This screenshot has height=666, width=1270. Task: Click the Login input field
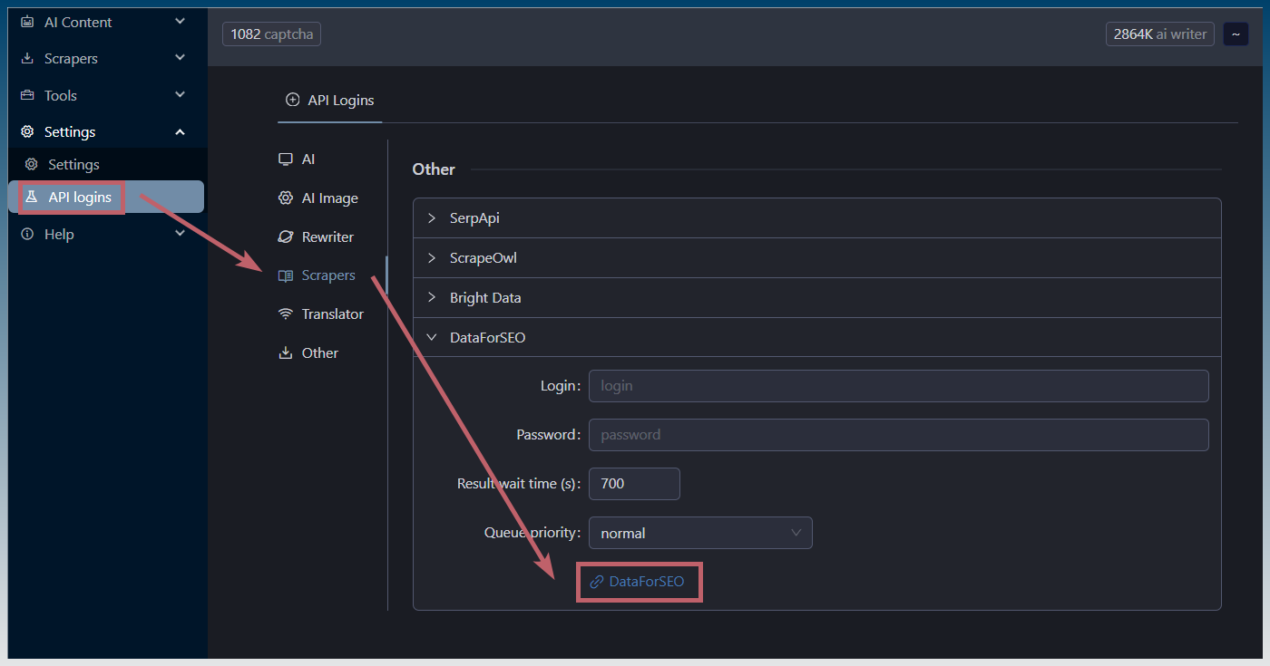(x=898, y=386)
